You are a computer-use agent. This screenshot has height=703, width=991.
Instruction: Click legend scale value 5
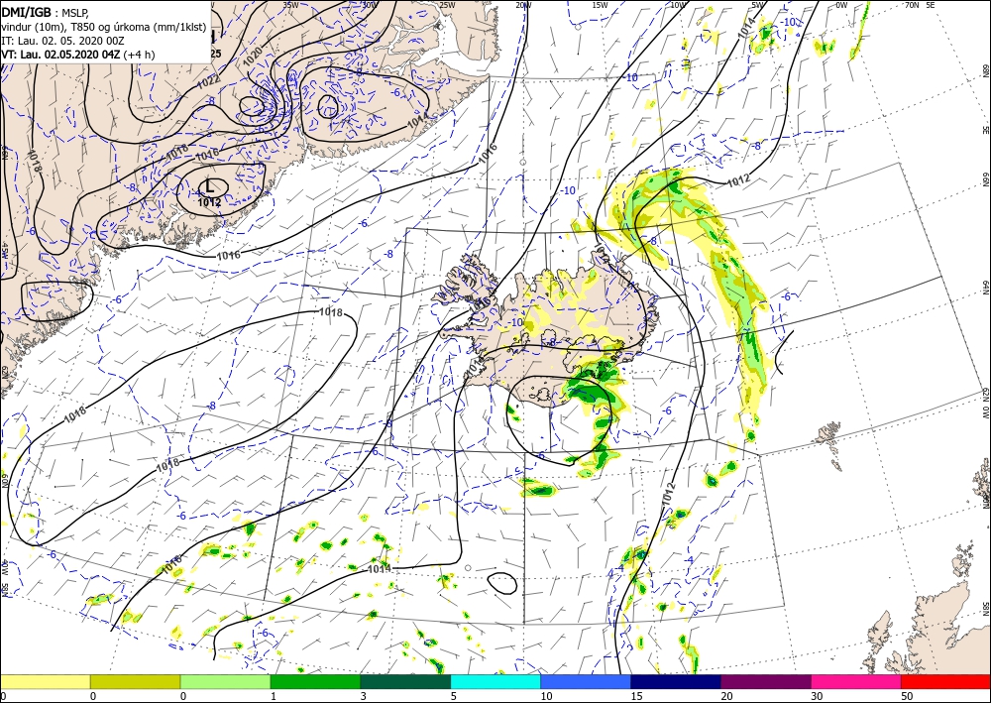click(453, 696)
